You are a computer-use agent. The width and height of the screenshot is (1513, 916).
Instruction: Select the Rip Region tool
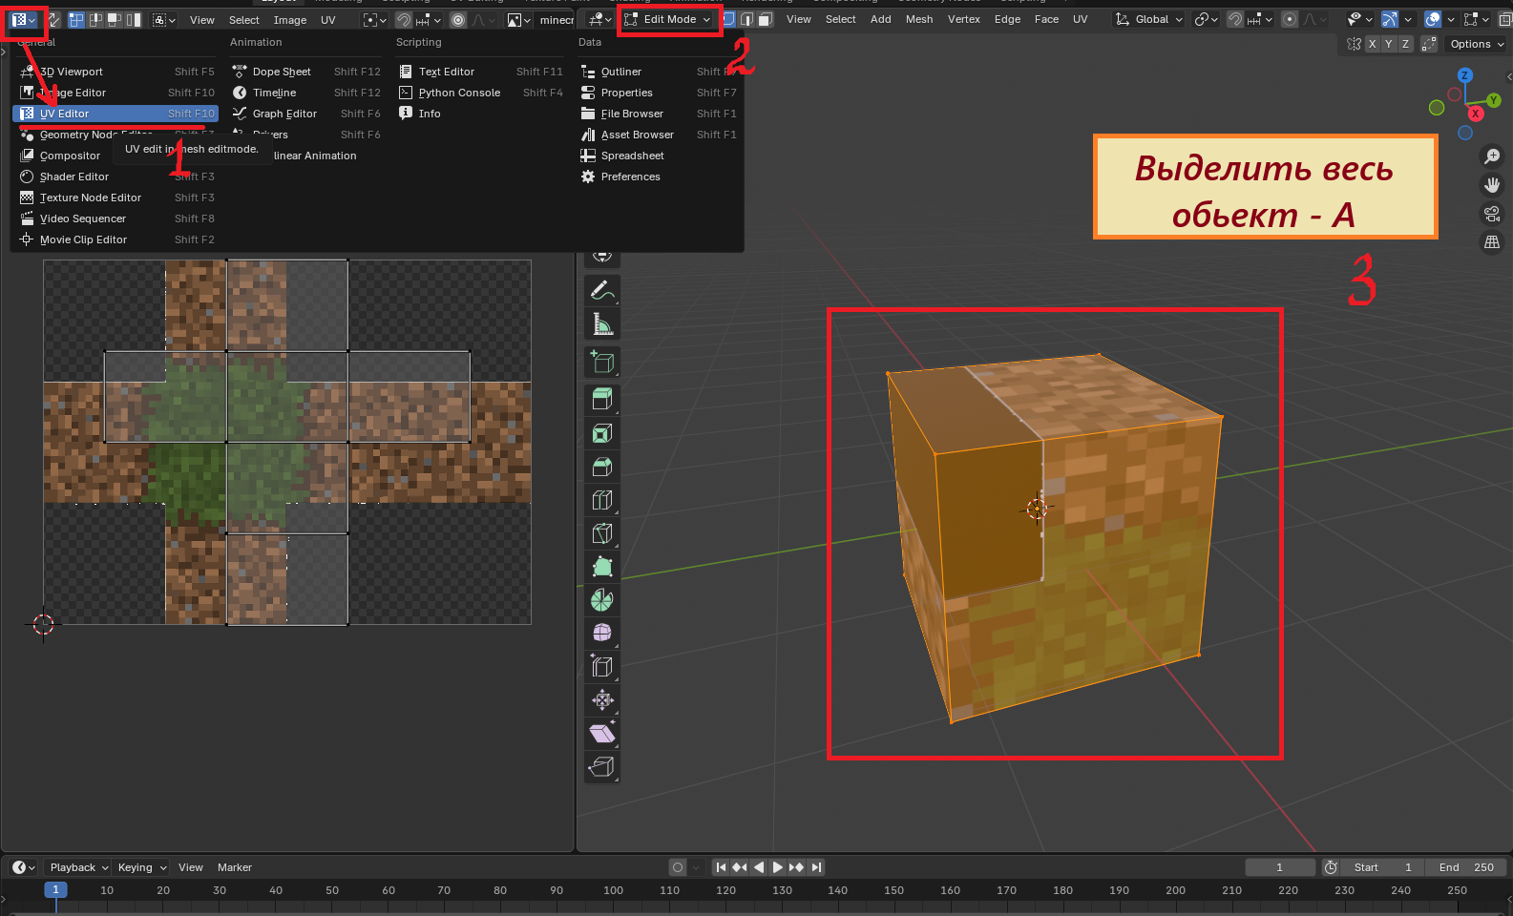tap(601, 766)
